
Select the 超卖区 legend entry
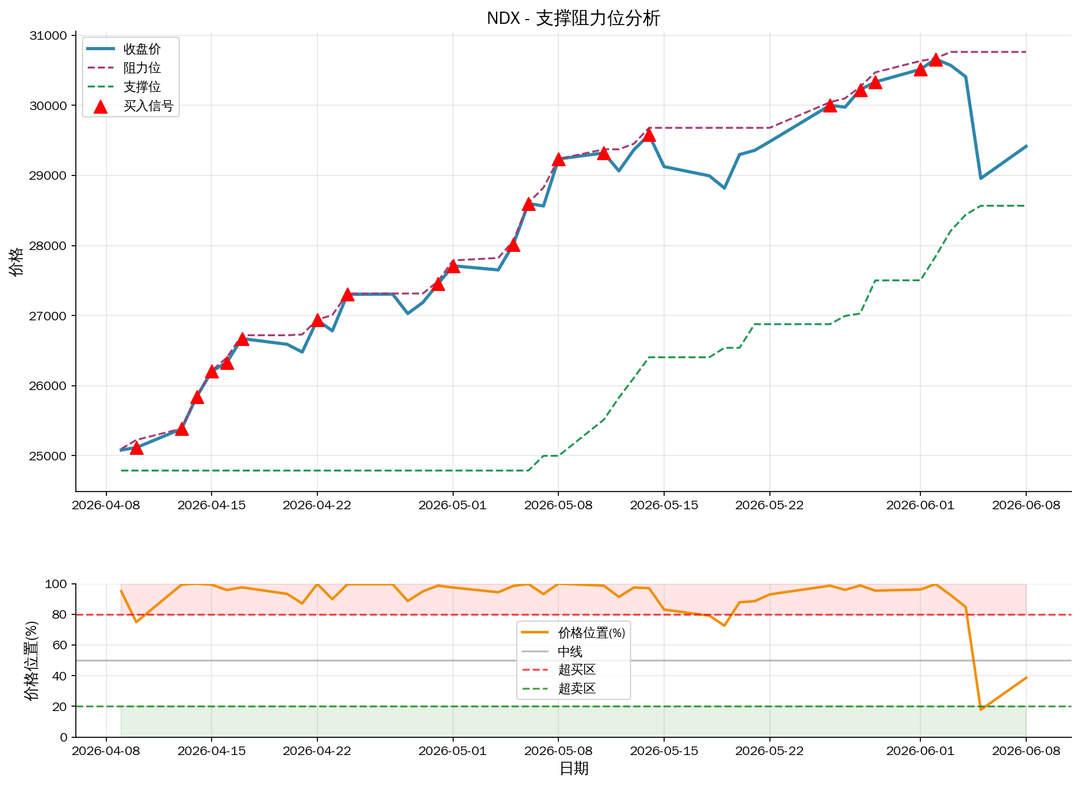click(559, 688)
